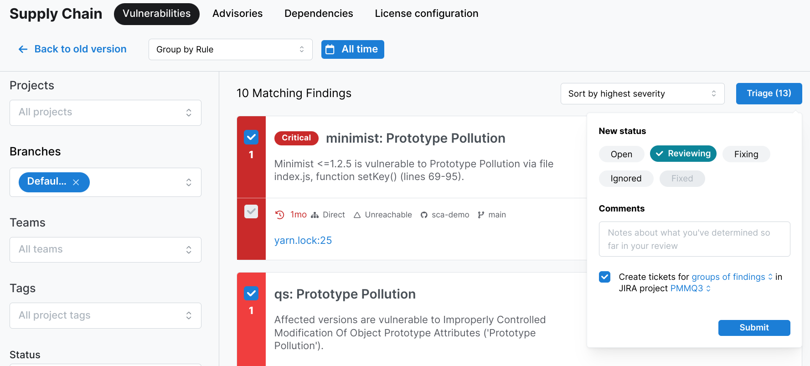Viewport: 810px width, 366px height.
Task: Click the Unreachable triangle icon
Action: 357,215
